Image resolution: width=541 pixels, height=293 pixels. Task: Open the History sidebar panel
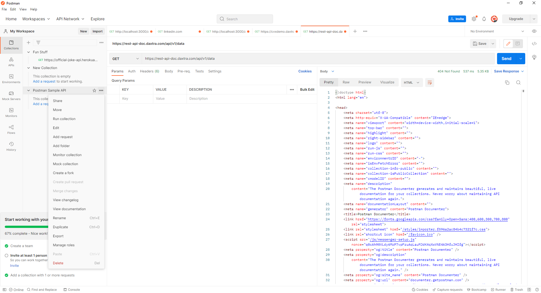pyautogui.click(x=11, y=146)
